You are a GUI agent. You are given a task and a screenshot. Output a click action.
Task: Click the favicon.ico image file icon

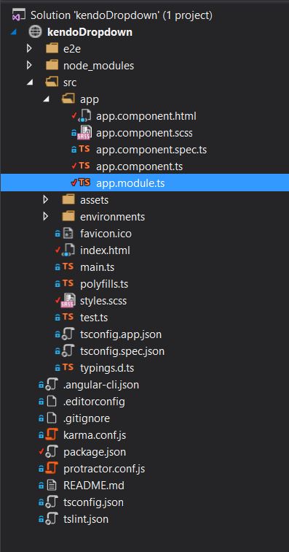68,233
